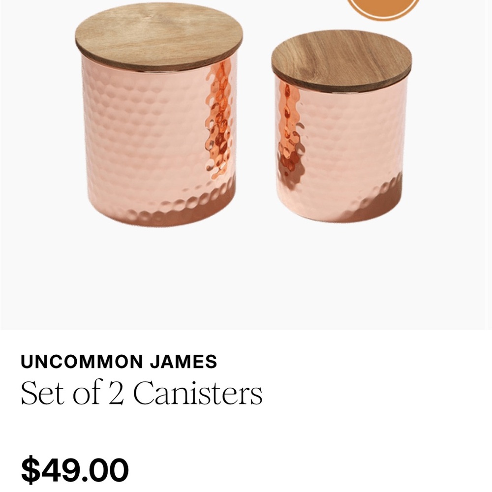Click the small canister's dark wooden lid
492x492 pixels.
[x=341, y=61]
